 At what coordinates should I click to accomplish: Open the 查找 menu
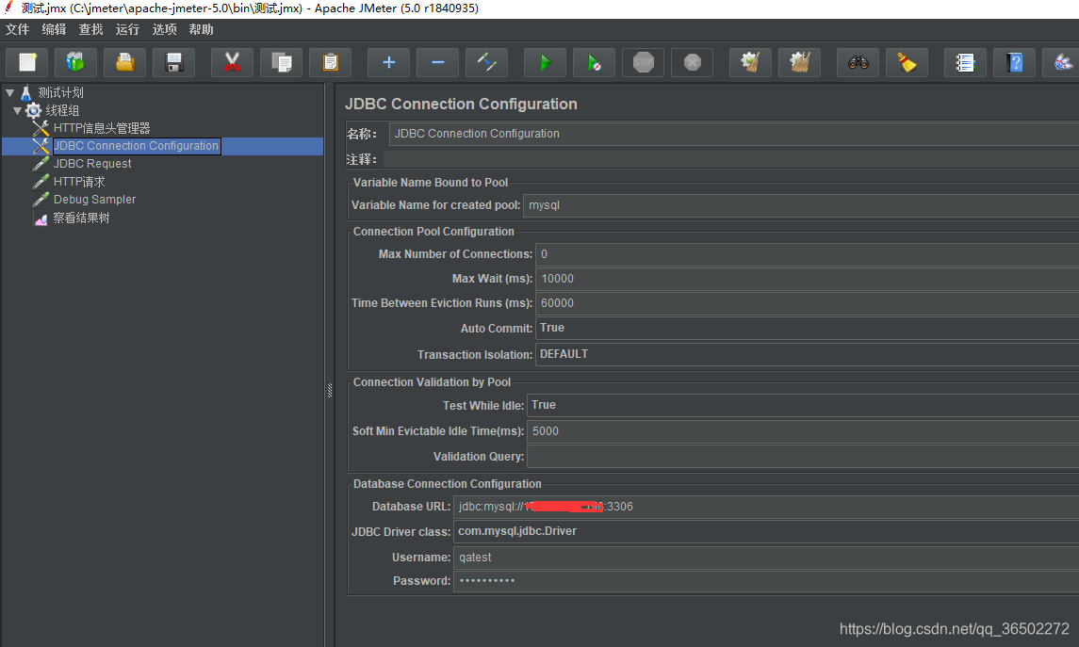click(x=90, y=29)
